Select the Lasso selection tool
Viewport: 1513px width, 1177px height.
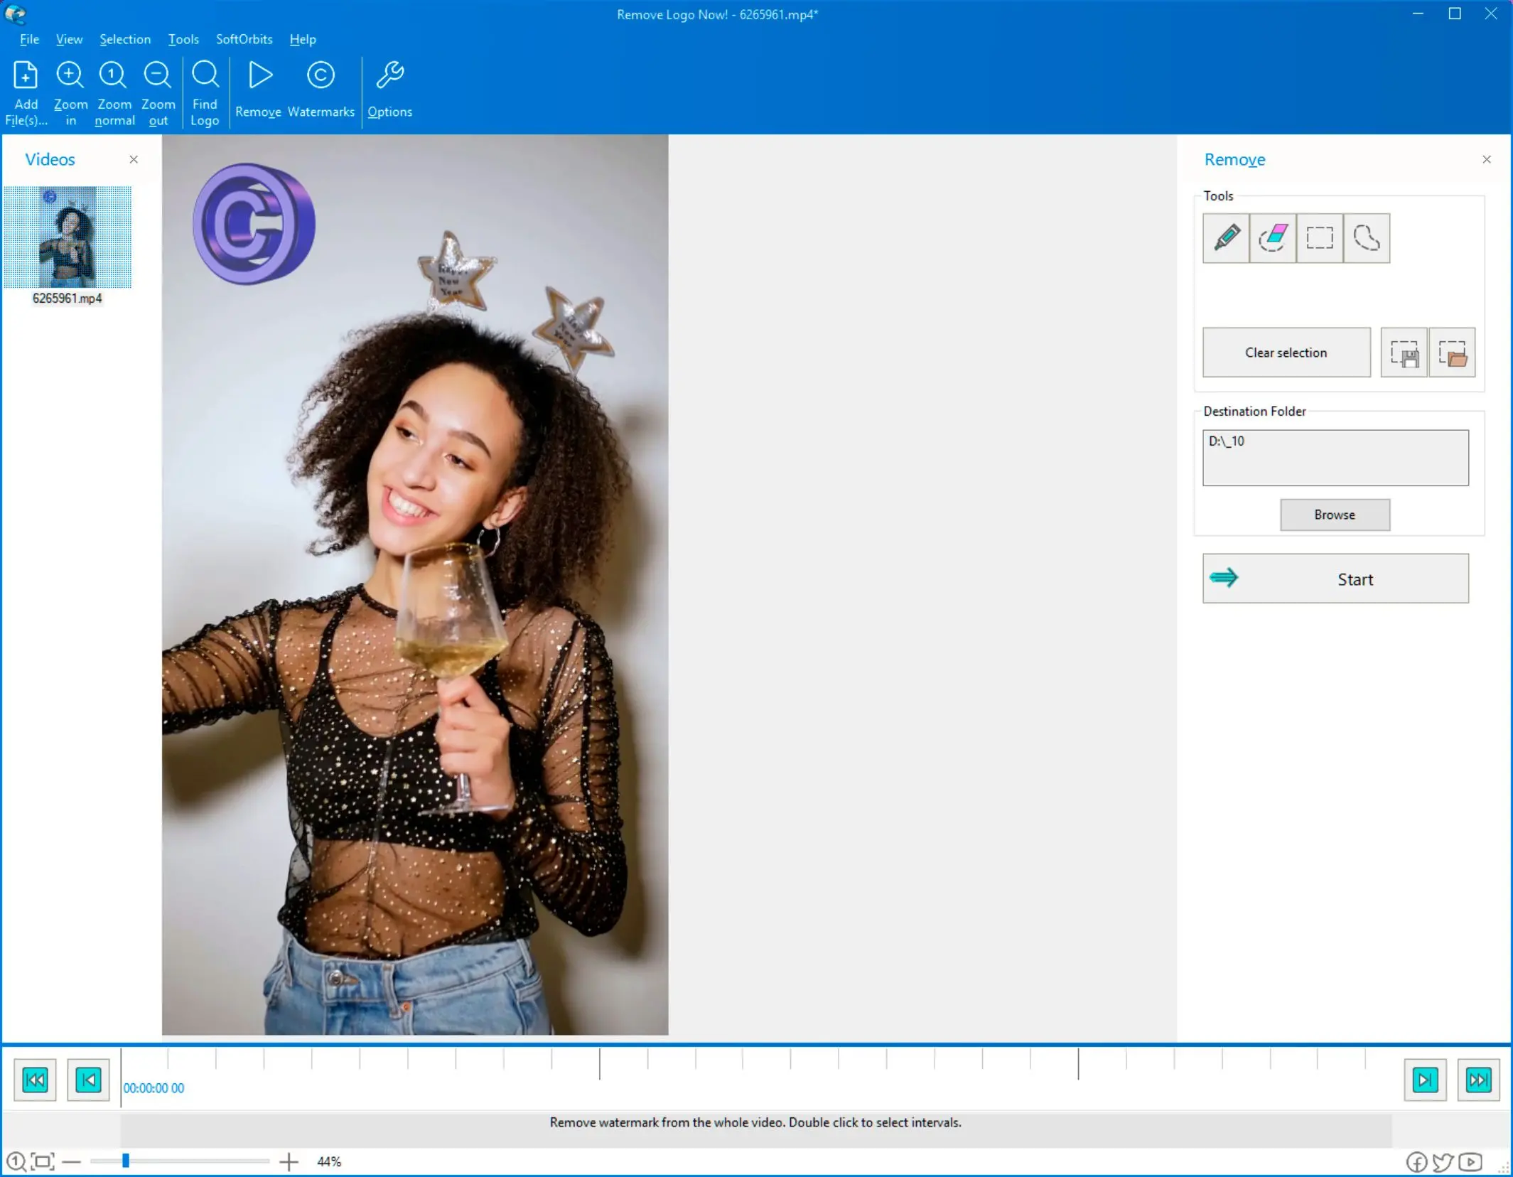[x=1364, y=237]
